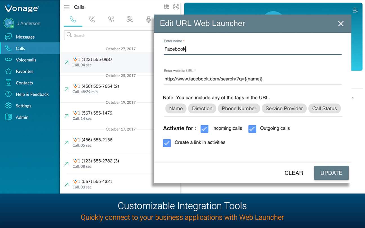Screen dimensions: 365x228
Task: Switch to the incoming calls tab
Action: tap(92, 19)
